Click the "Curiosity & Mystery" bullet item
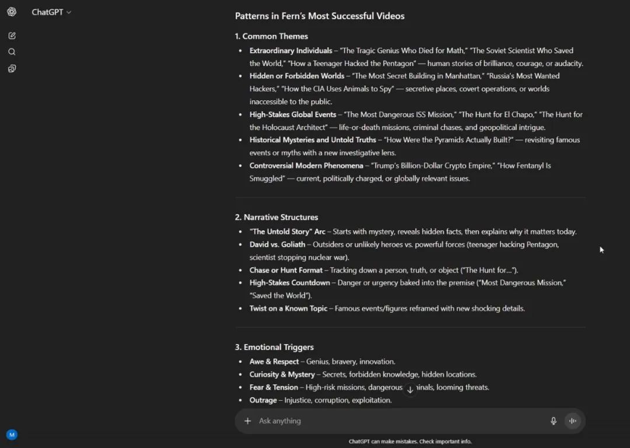This screenshot has width=630, height=448. (x=282, y=374)
